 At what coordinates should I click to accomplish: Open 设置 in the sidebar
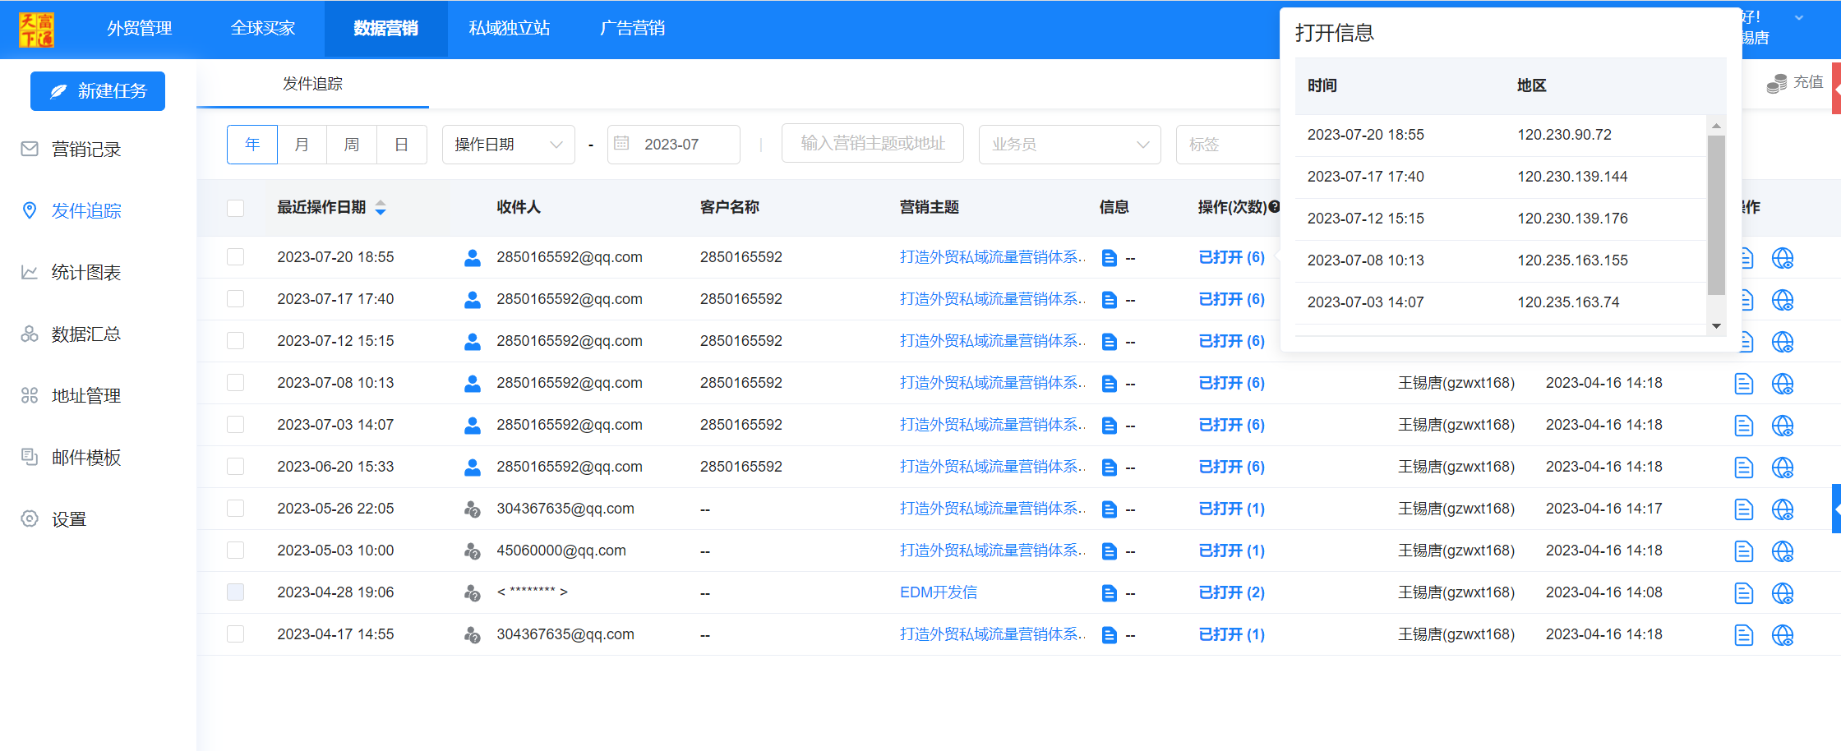click(54, 519)
